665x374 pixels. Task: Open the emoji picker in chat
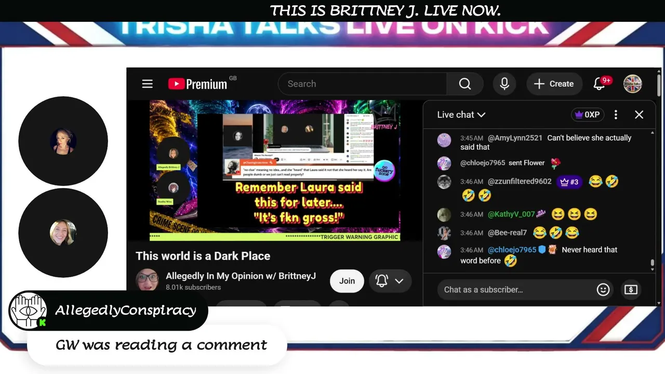click(603, 289)
